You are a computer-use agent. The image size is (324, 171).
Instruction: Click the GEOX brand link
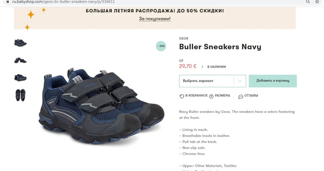(184, 38)
